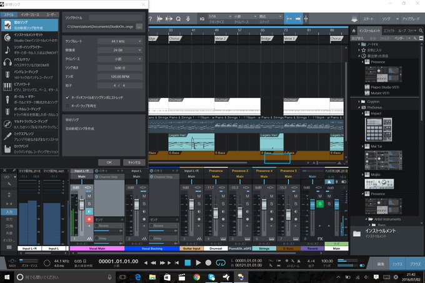Switch to the 編集 view tab
The image size is (425, 283).
pyautogui.click(x=381, y=264)
